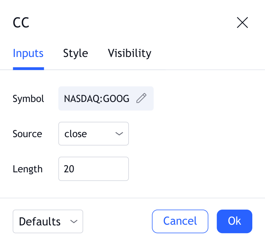265x243 pixels.
Task: Focus the Length input showing 20
Action: coord(93,169)
